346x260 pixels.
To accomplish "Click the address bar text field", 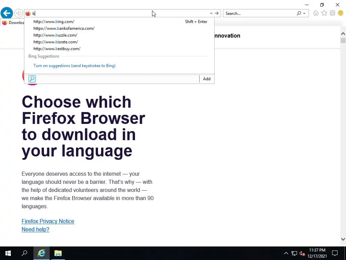I will 120,14.
